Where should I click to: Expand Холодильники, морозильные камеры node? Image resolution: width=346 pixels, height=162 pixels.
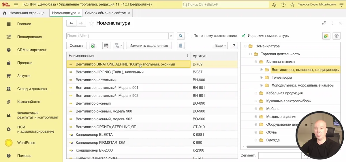click(x=261, y=85)
